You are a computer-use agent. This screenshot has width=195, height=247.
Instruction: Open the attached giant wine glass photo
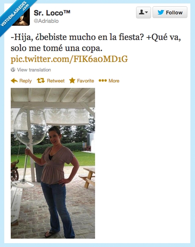pos(53,163)
